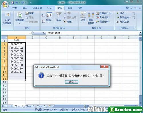Switch to the 插入 ribbon tab

(x=25, y=8)
